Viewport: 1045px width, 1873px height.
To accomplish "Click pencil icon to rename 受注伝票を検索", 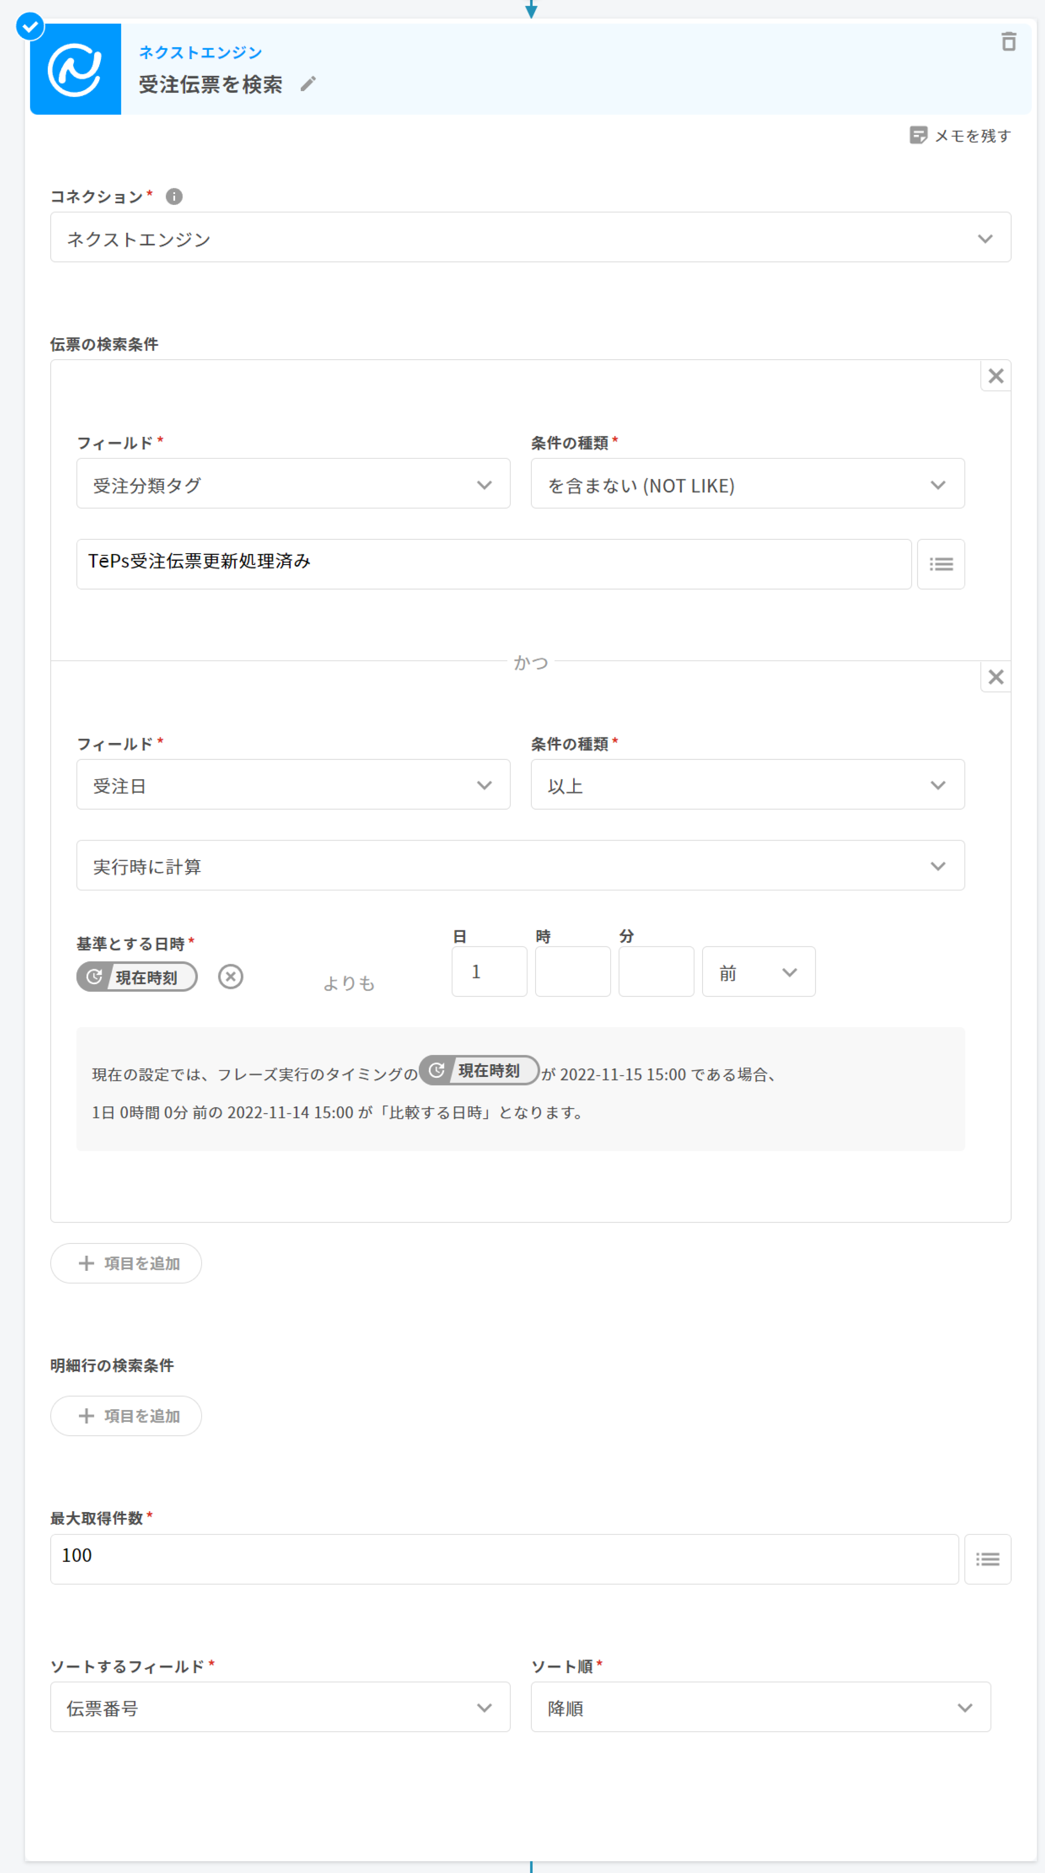I will pos(308,85).
